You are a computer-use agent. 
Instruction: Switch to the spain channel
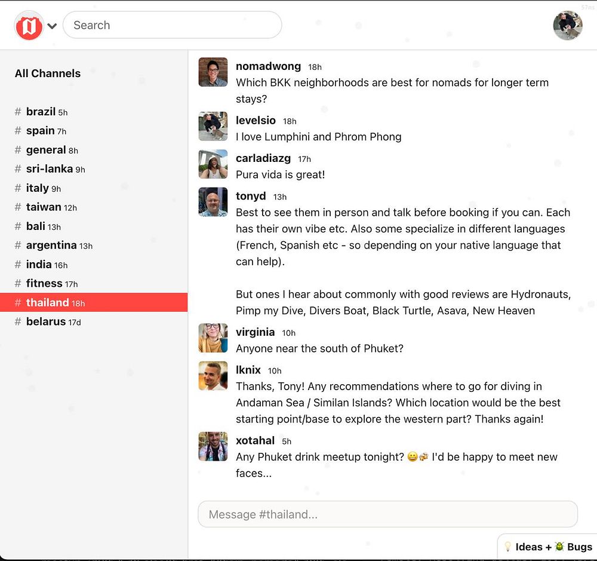coord(94,131)
